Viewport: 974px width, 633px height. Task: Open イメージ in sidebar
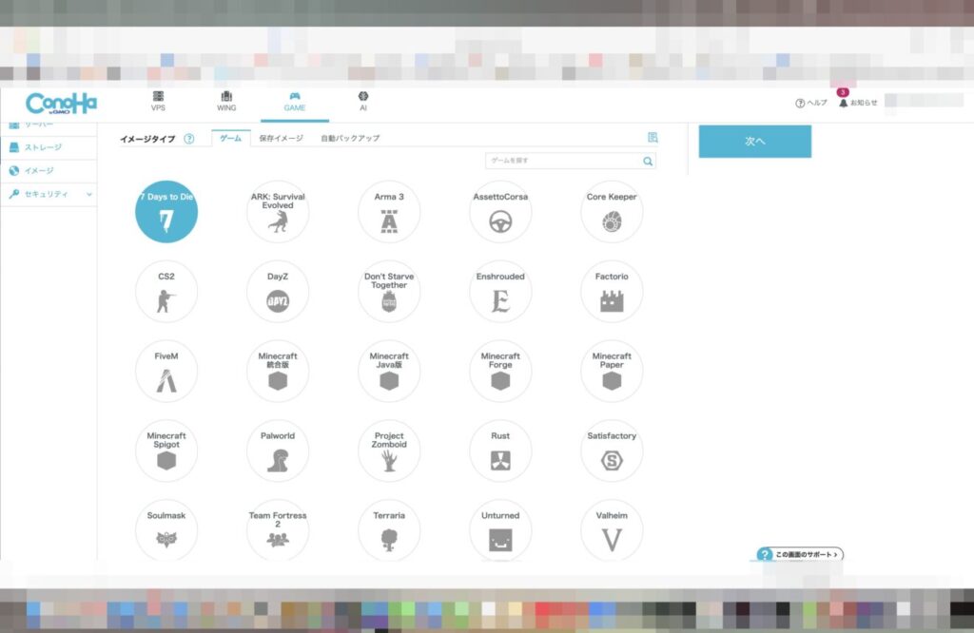click(x=49, y=171)
